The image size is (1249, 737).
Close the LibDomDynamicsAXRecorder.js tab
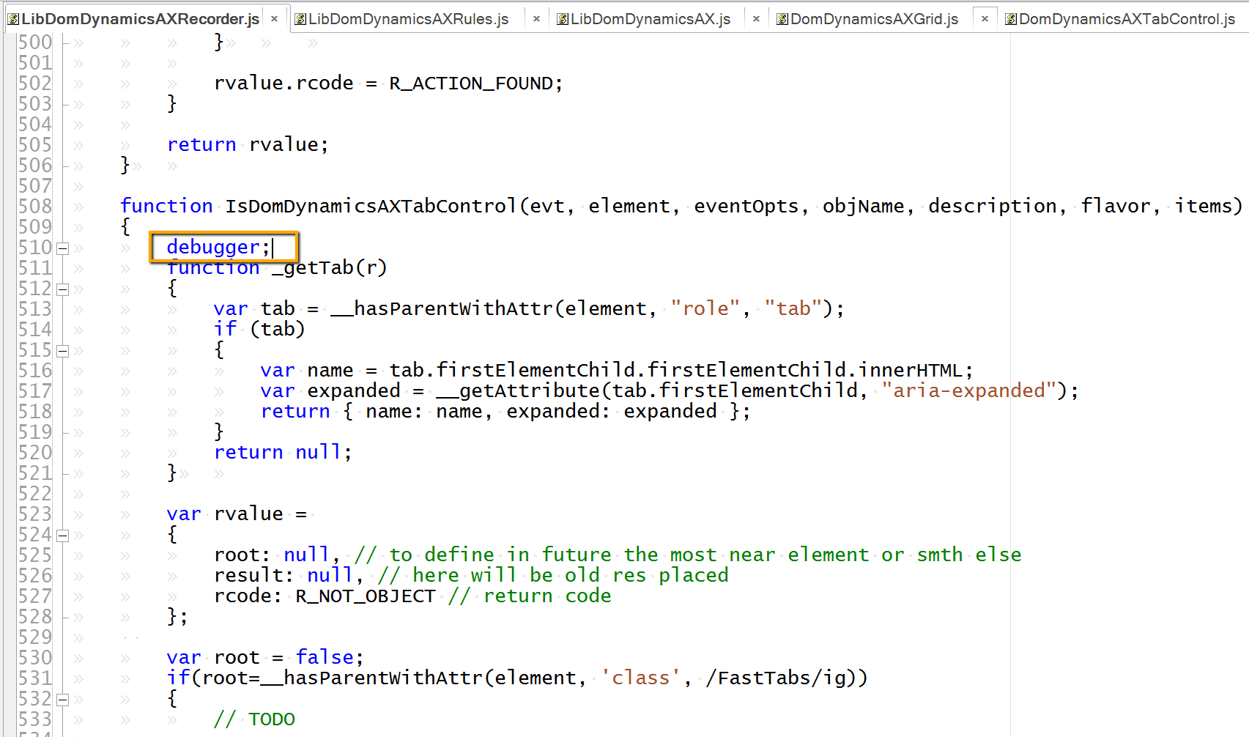point(274,19)
